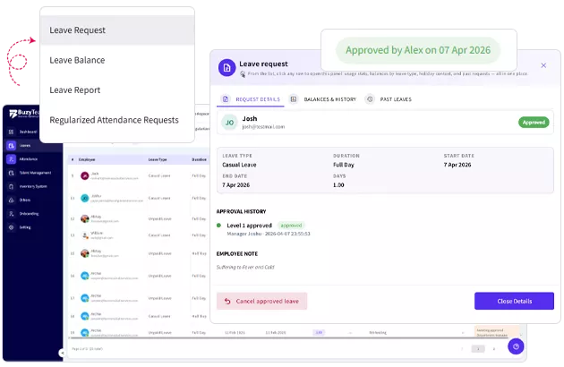The image size is (564, 367).
Task: Open row 13 employee avatar
Action: pyautogui.click(x=84, y=235)
